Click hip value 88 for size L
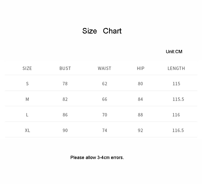This screenshot has width=202, height=184. 140,115
